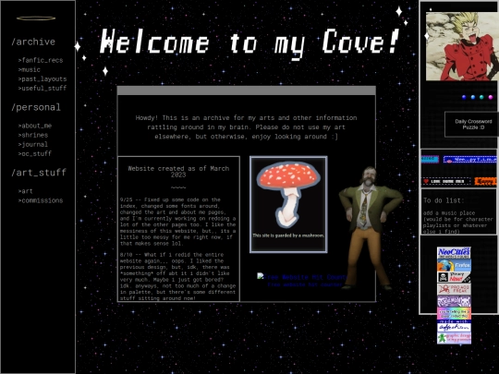This screenshot has width=499, height=374.
Task: Click the 9/25 changelog entry
Action: tap(178, 222)
